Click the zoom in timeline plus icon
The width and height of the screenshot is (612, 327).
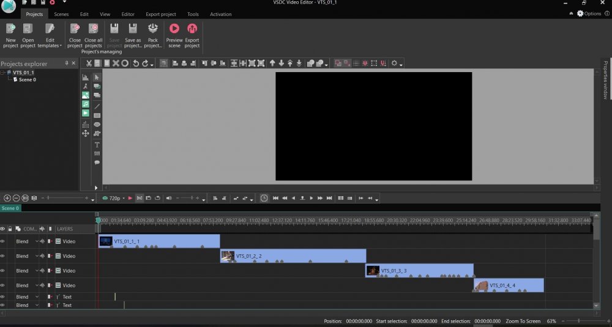(7, 198)
